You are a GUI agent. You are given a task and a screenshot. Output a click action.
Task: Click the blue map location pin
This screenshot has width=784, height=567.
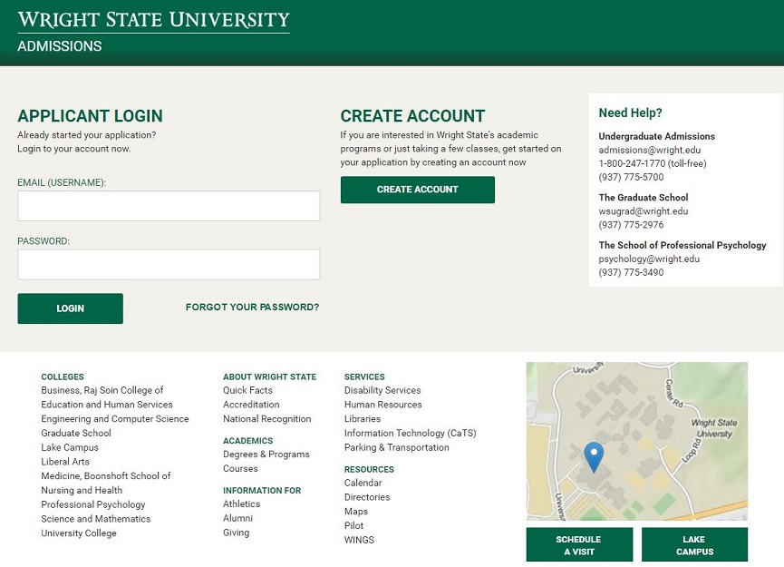[x=594, y=455]
